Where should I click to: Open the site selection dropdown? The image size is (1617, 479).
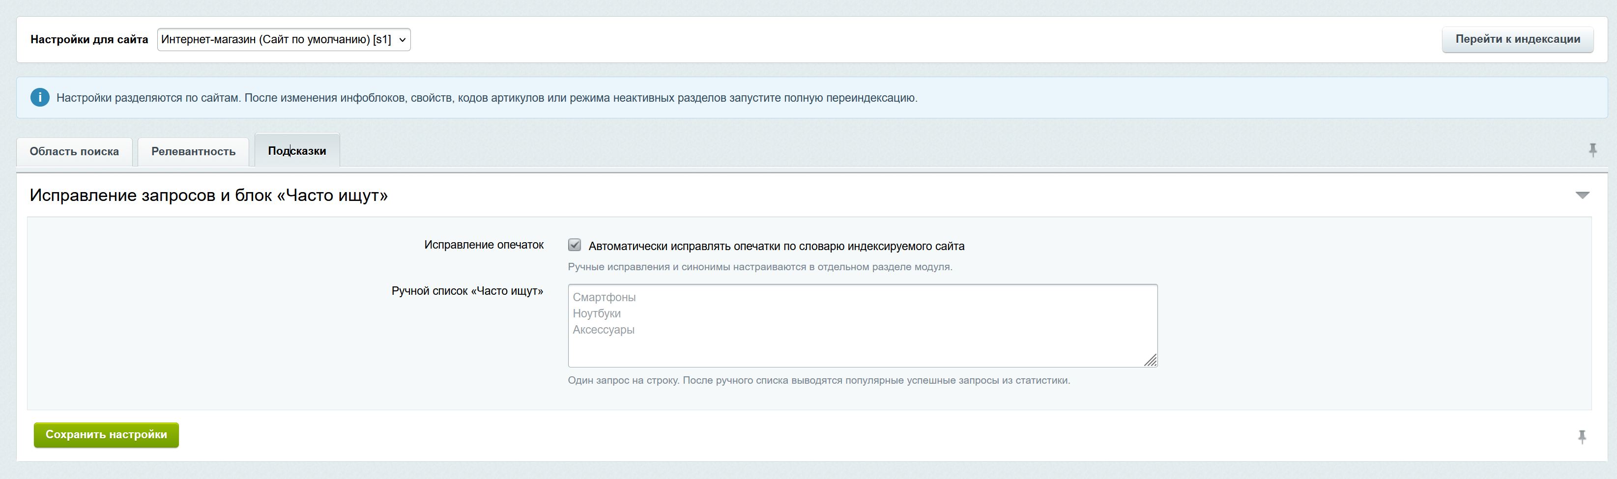coord(284,40)
